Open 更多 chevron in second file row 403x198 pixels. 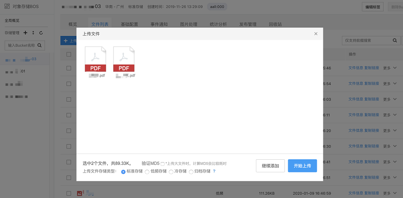395,84
